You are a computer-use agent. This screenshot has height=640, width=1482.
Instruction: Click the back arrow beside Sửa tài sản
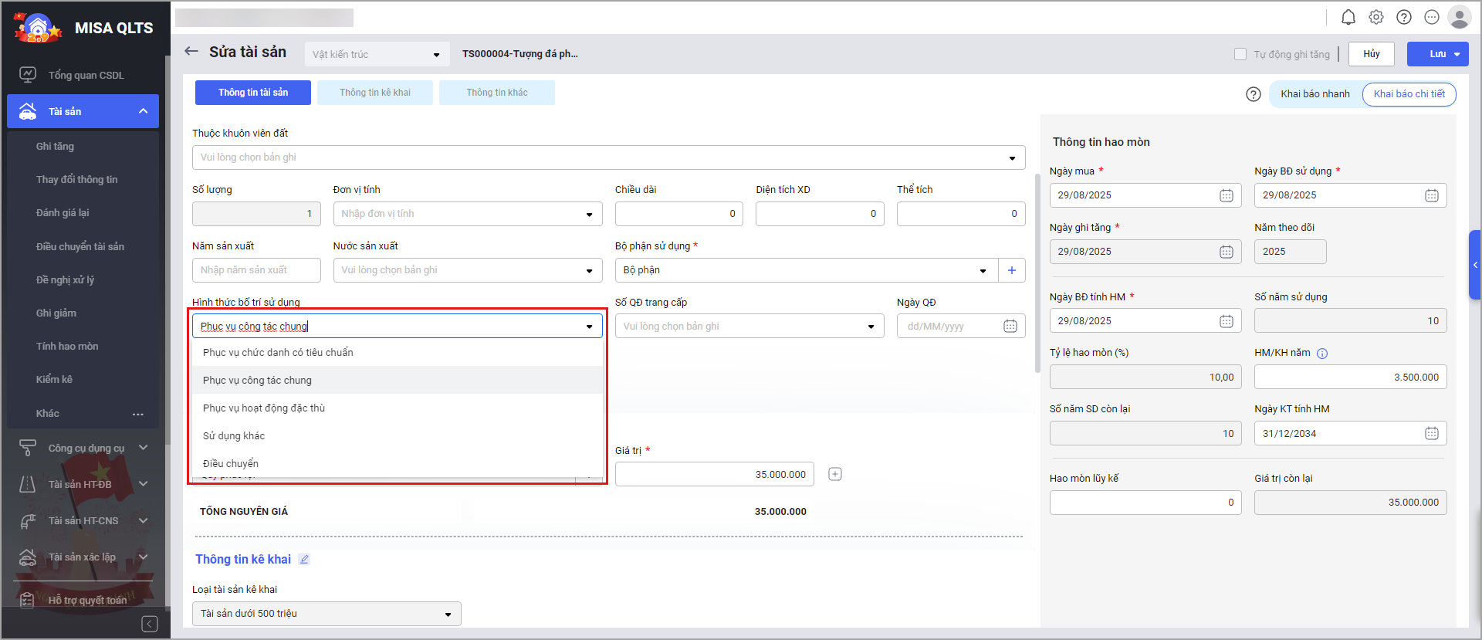[191, 52]
